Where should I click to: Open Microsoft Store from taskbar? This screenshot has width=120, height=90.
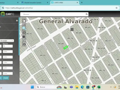tap(88, 87)
